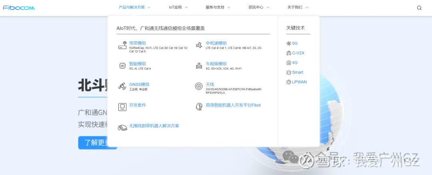Open 无围线割草机器人解决方案 link
Screen dimensions: 432x175
(x=154, y=126)
